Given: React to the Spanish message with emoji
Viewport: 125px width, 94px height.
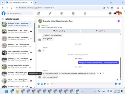Looking at the screenshot, I should [x=98, y=73].
